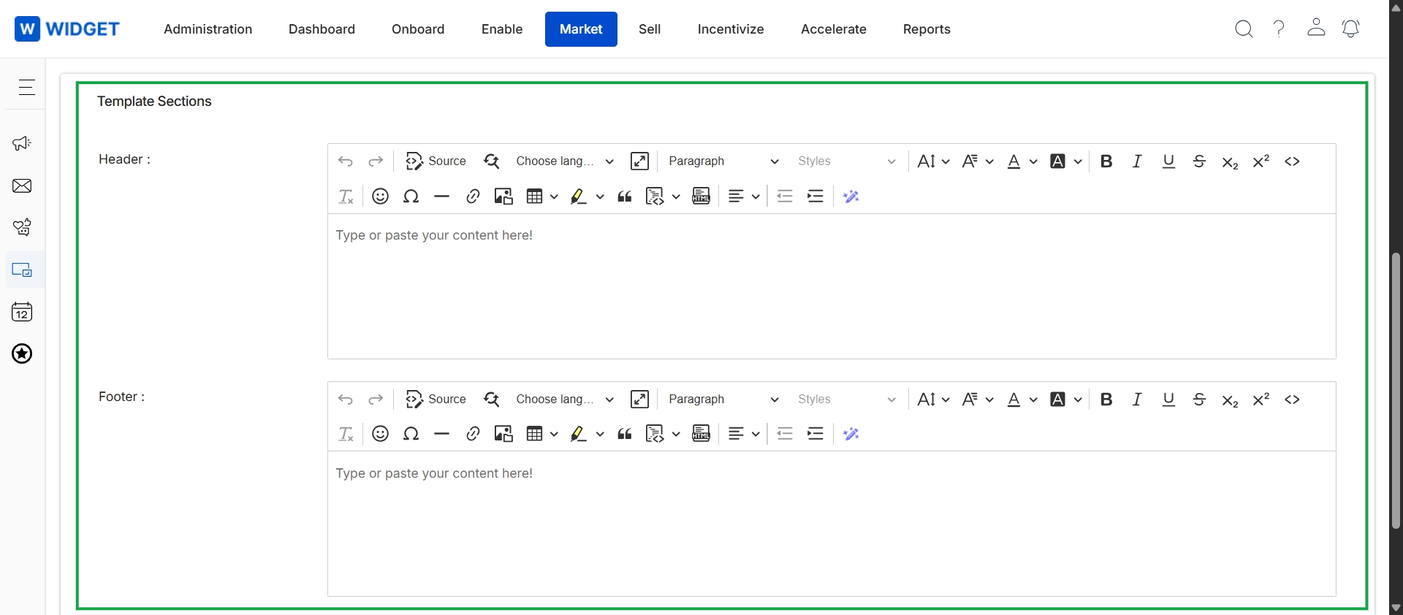Toggle strikethrough in Header editor
The height and width of the screenshot is (615, 1403).
pos(1199,161)
